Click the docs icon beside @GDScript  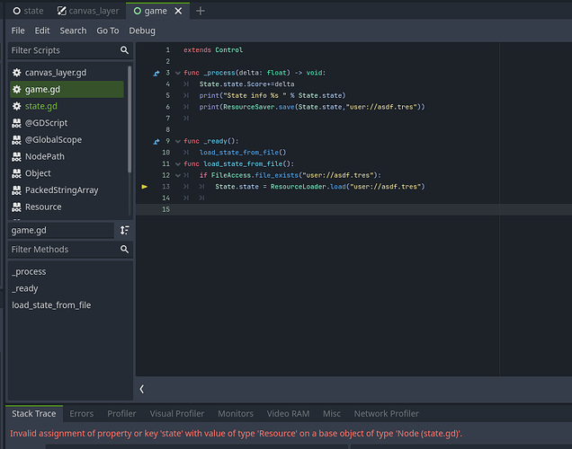17,123
